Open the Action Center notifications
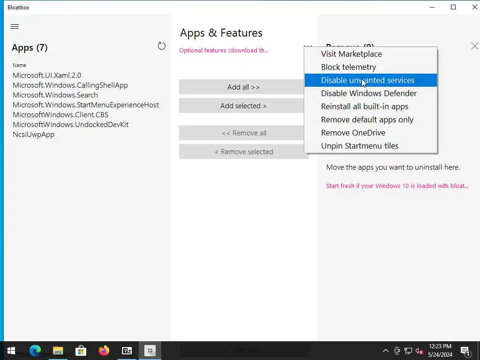The height and width of the screenshot is (360, 480). click(465, 351)
